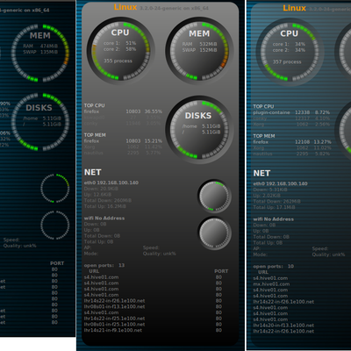This screenshot has height=351, width=351.
Task: Click lhr14s21-in-f9.1e100.net URL entry
Action: tap(113, 330)
